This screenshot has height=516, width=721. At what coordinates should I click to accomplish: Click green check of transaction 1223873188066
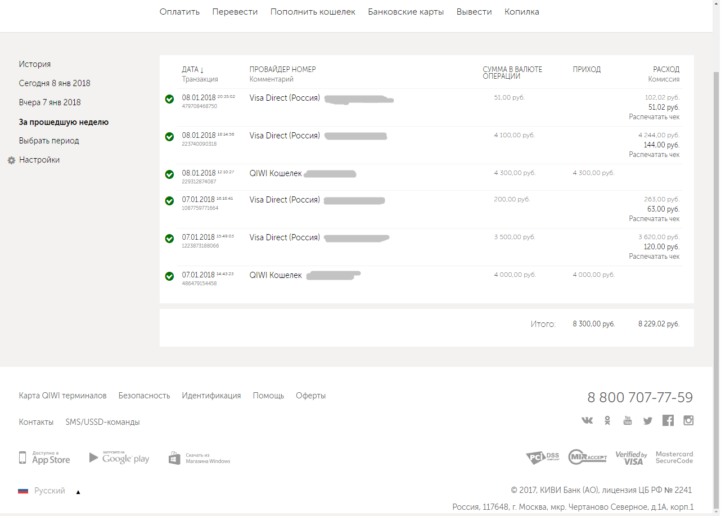169,239
